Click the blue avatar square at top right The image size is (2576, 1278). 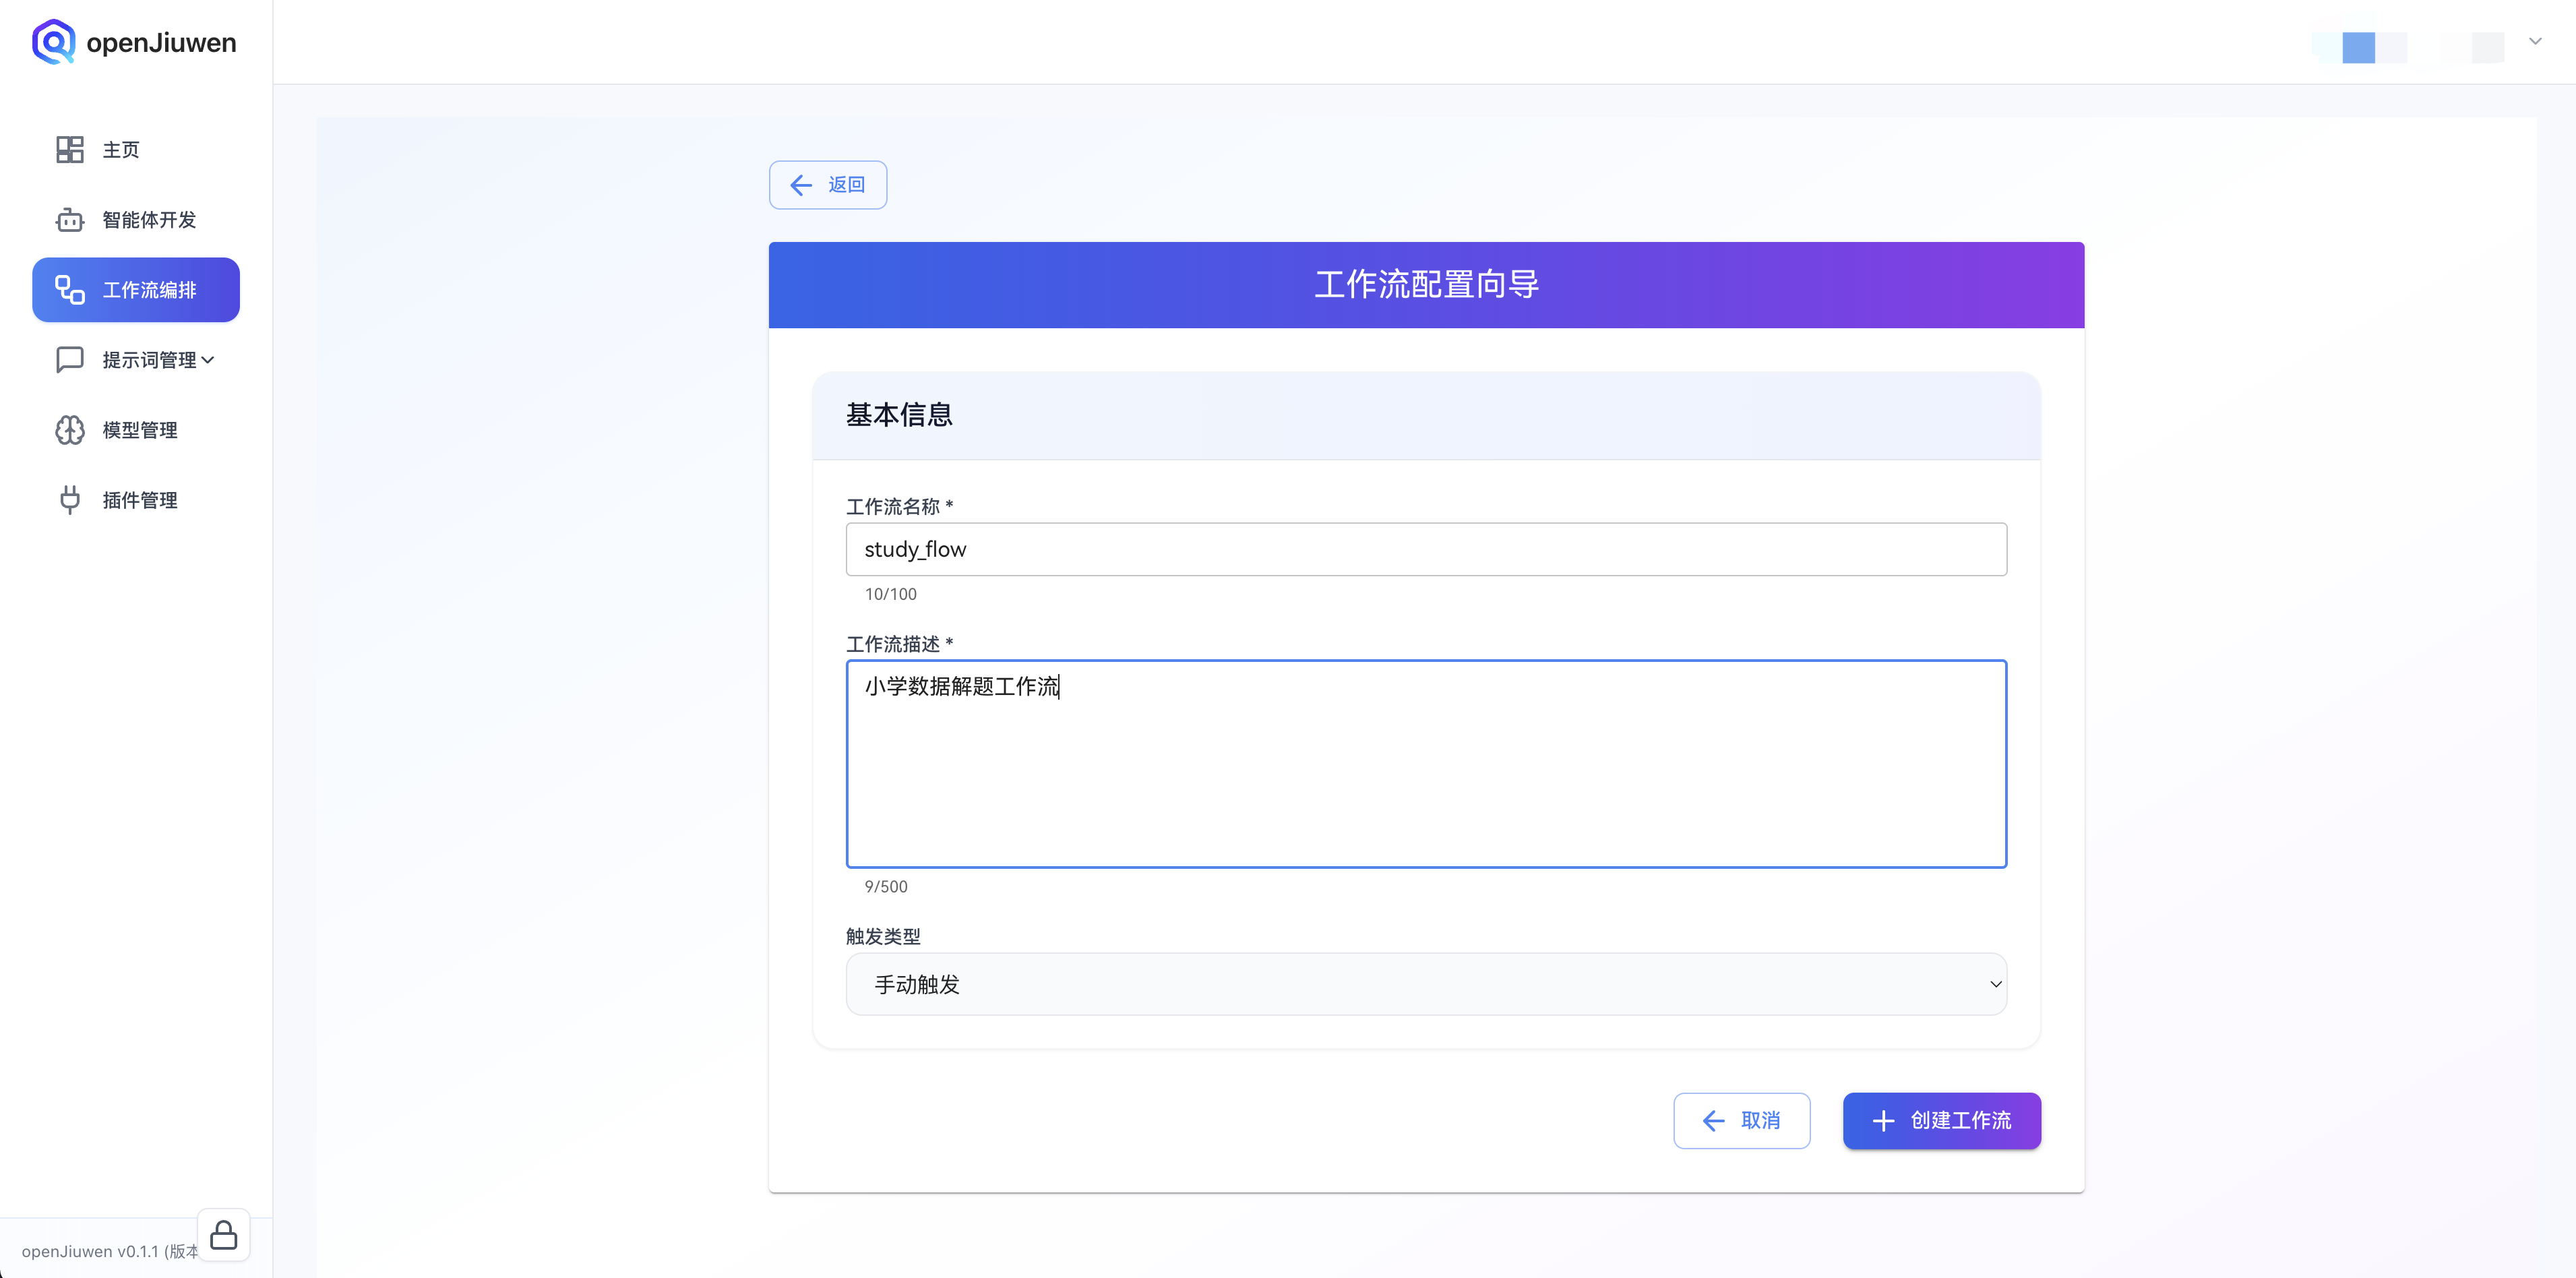2359,47
